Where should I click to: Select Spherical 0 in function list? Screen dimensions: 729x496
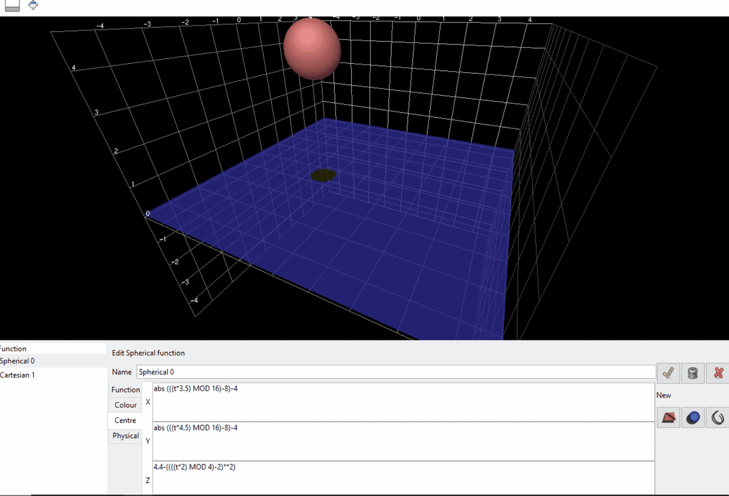pyautogui.click(x=53, y=360)
